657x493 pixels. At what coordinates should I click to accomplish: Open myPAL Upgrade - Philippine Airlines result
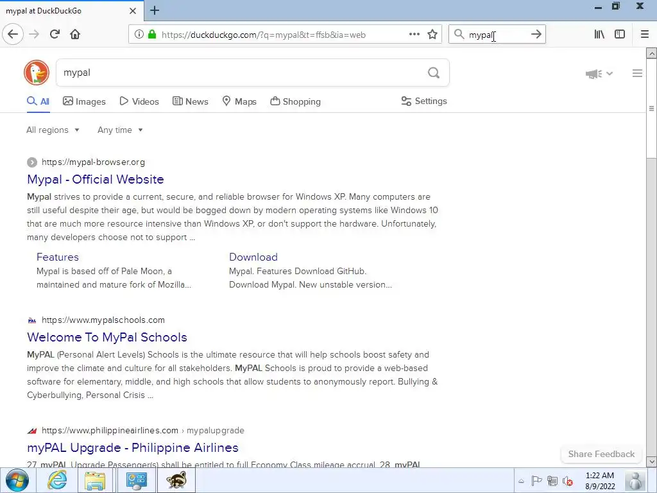133,447
